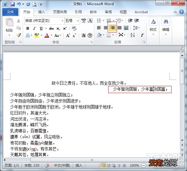
Task: Sort text A to Z
Action: (133, 35)
